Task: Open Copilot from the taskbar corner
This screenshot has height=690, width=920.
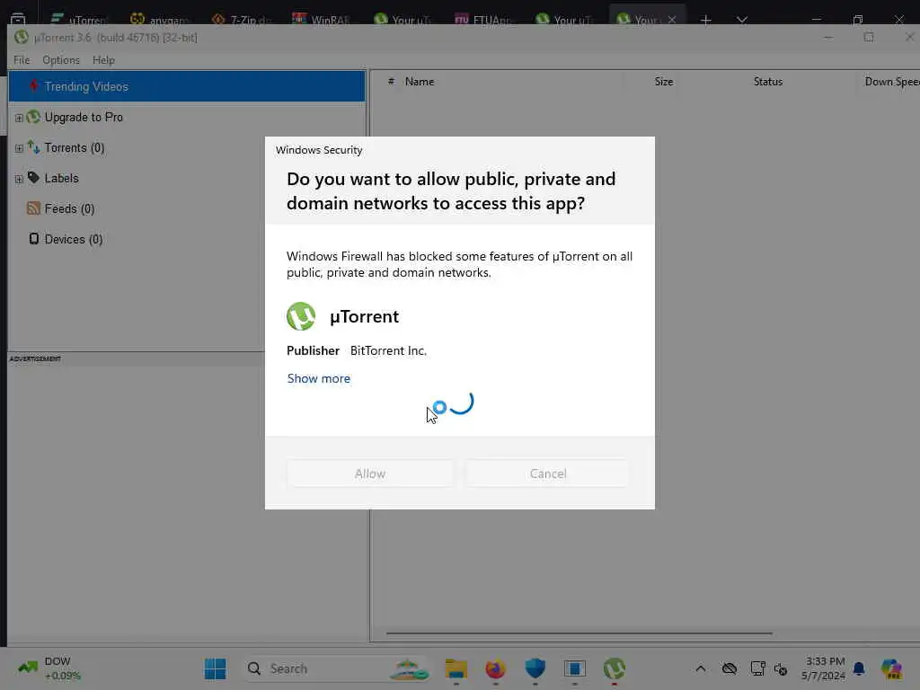Action: click(x=891, y=668)
